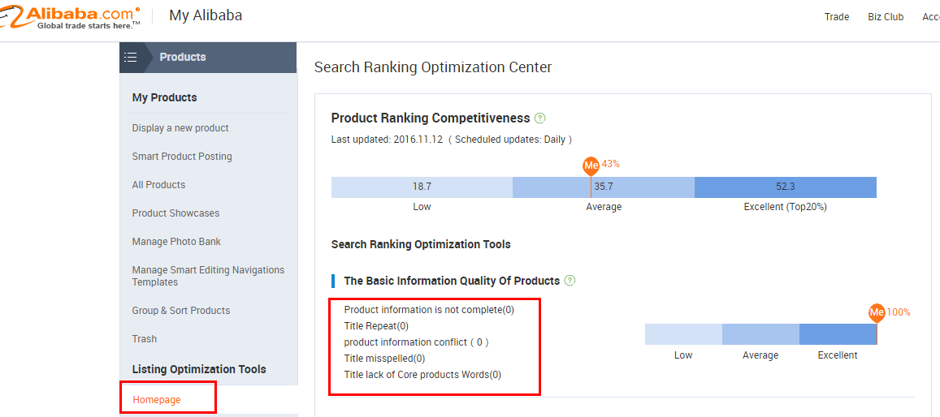Open Display a new product
This screenshot has width=940, height=417.
180,128
